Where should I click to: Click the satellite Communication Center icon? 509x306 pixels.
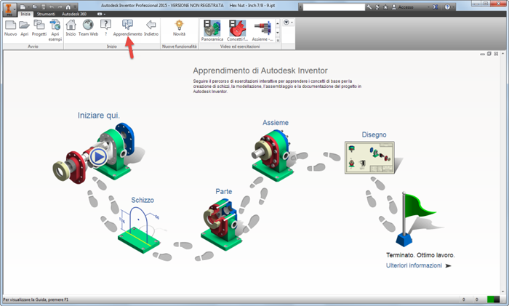377,7
